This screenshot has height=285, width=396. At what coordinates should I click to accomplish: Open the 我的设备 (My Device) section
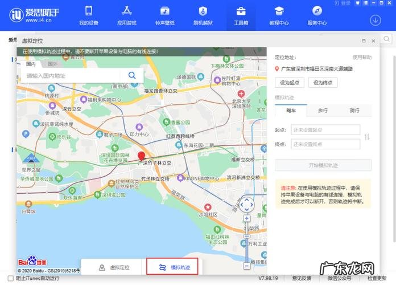pyautogui.click(x=89, y=16)
